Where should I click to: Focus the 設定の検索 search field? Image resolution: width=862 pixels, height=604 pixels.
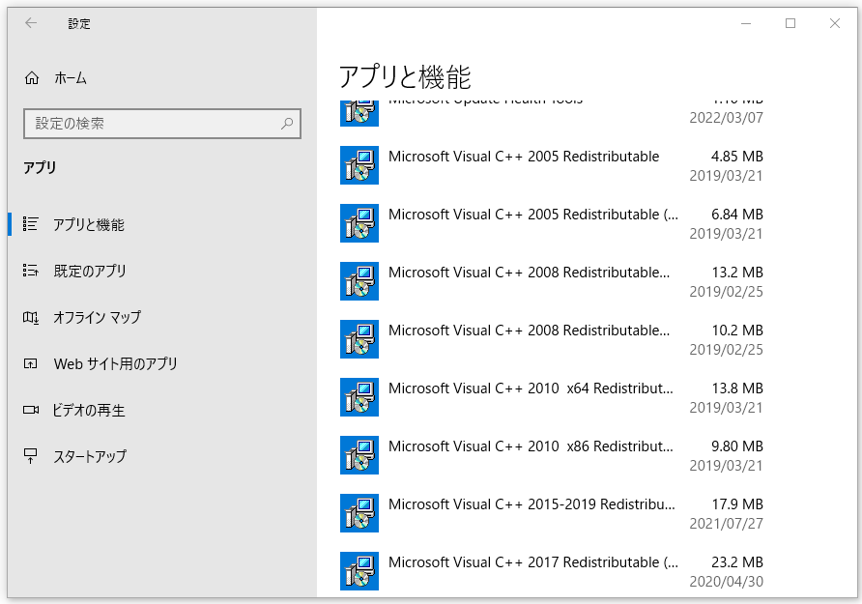tap(162, 123)
